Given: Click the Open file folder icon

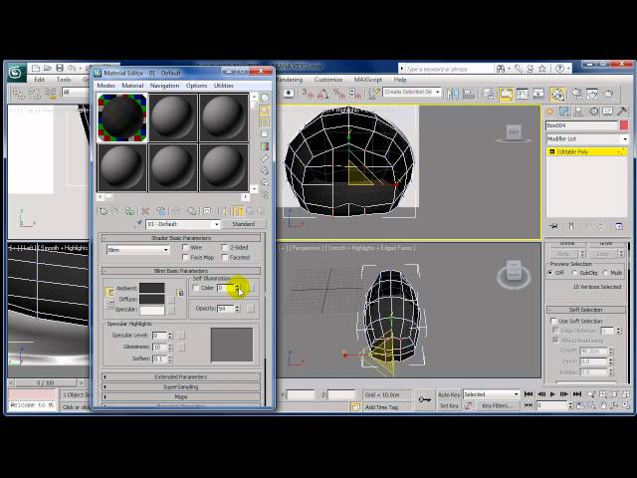Looking at the screenshot, I should click(x=48, y=68).
